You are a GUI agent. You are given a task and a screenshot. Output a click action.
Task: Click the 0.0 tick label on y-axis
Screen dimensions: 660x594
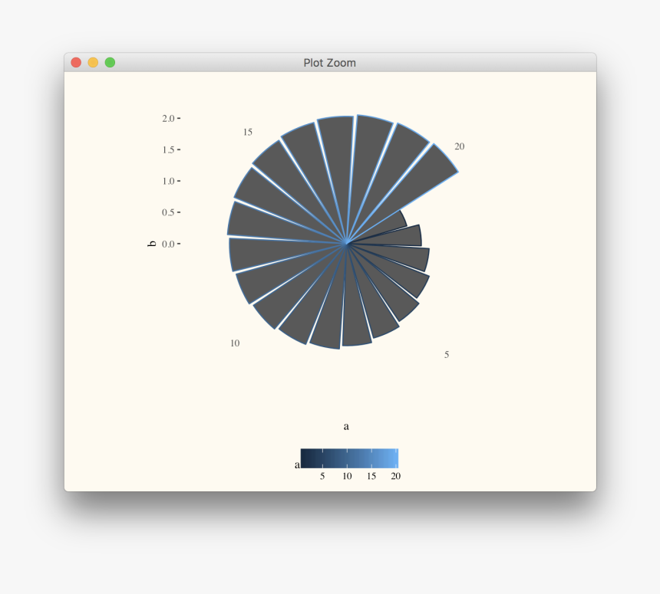click(x=168, y=244)
